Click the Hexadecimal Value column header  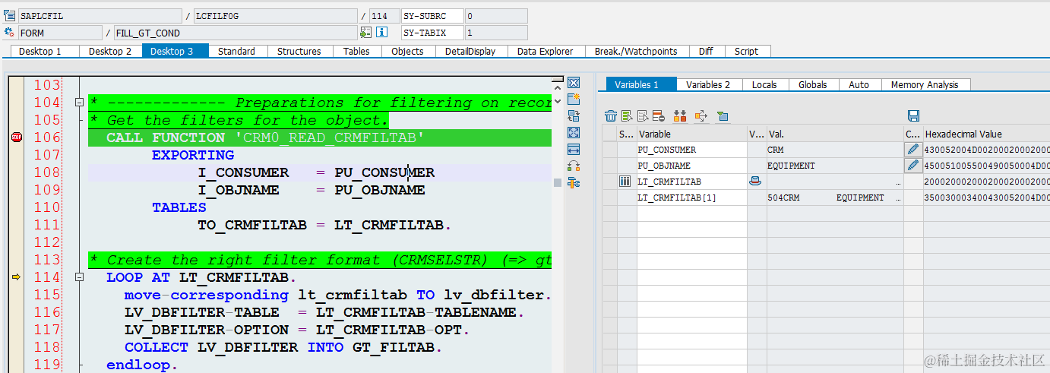point(986,134)
